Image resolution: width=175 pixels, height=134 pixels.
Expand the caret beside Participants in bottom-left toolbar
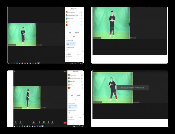click(36, 122)
